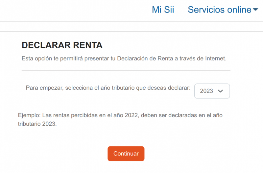Expand the tax year dropdown

[x=212, y=91]
